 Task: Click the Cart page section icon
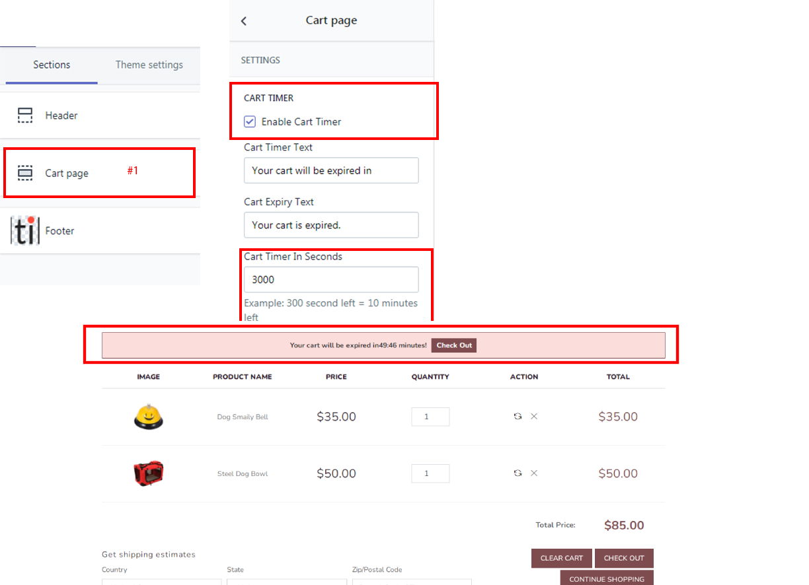coord(25,173)
